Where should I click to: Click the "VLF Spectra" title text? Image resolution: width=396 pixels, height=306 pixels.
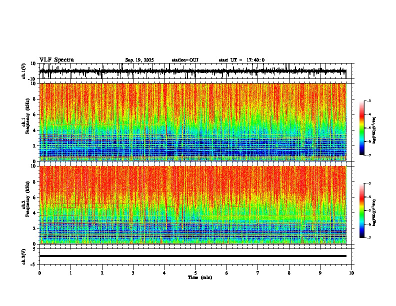click(56, 60)
